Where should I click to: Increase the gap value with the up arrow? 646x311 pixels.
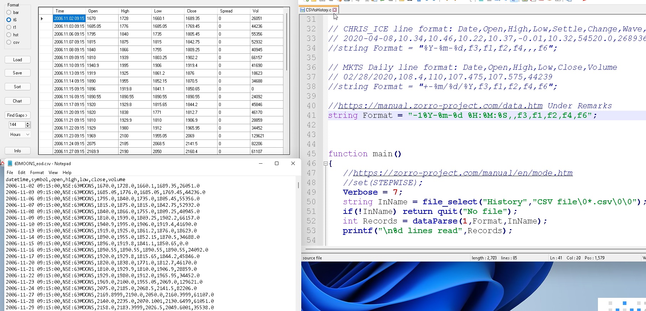tap(28, 123)
